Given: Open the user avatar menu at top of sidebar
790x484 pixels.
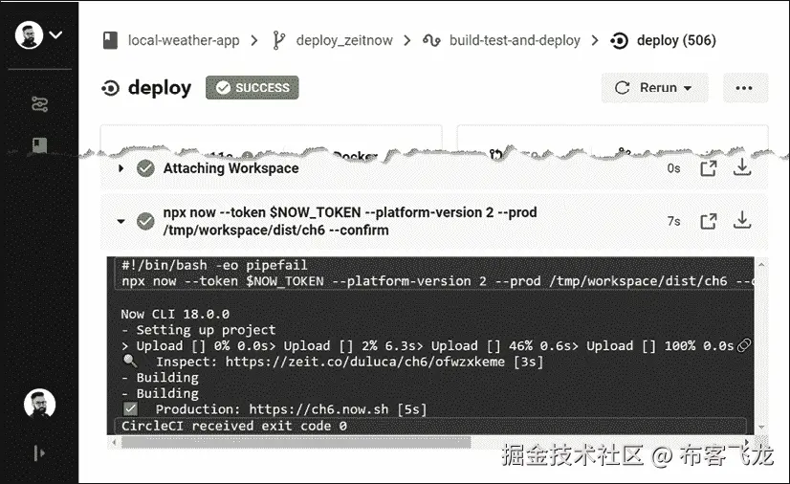Looking at the screenshot, I should (x=29, y=34).
